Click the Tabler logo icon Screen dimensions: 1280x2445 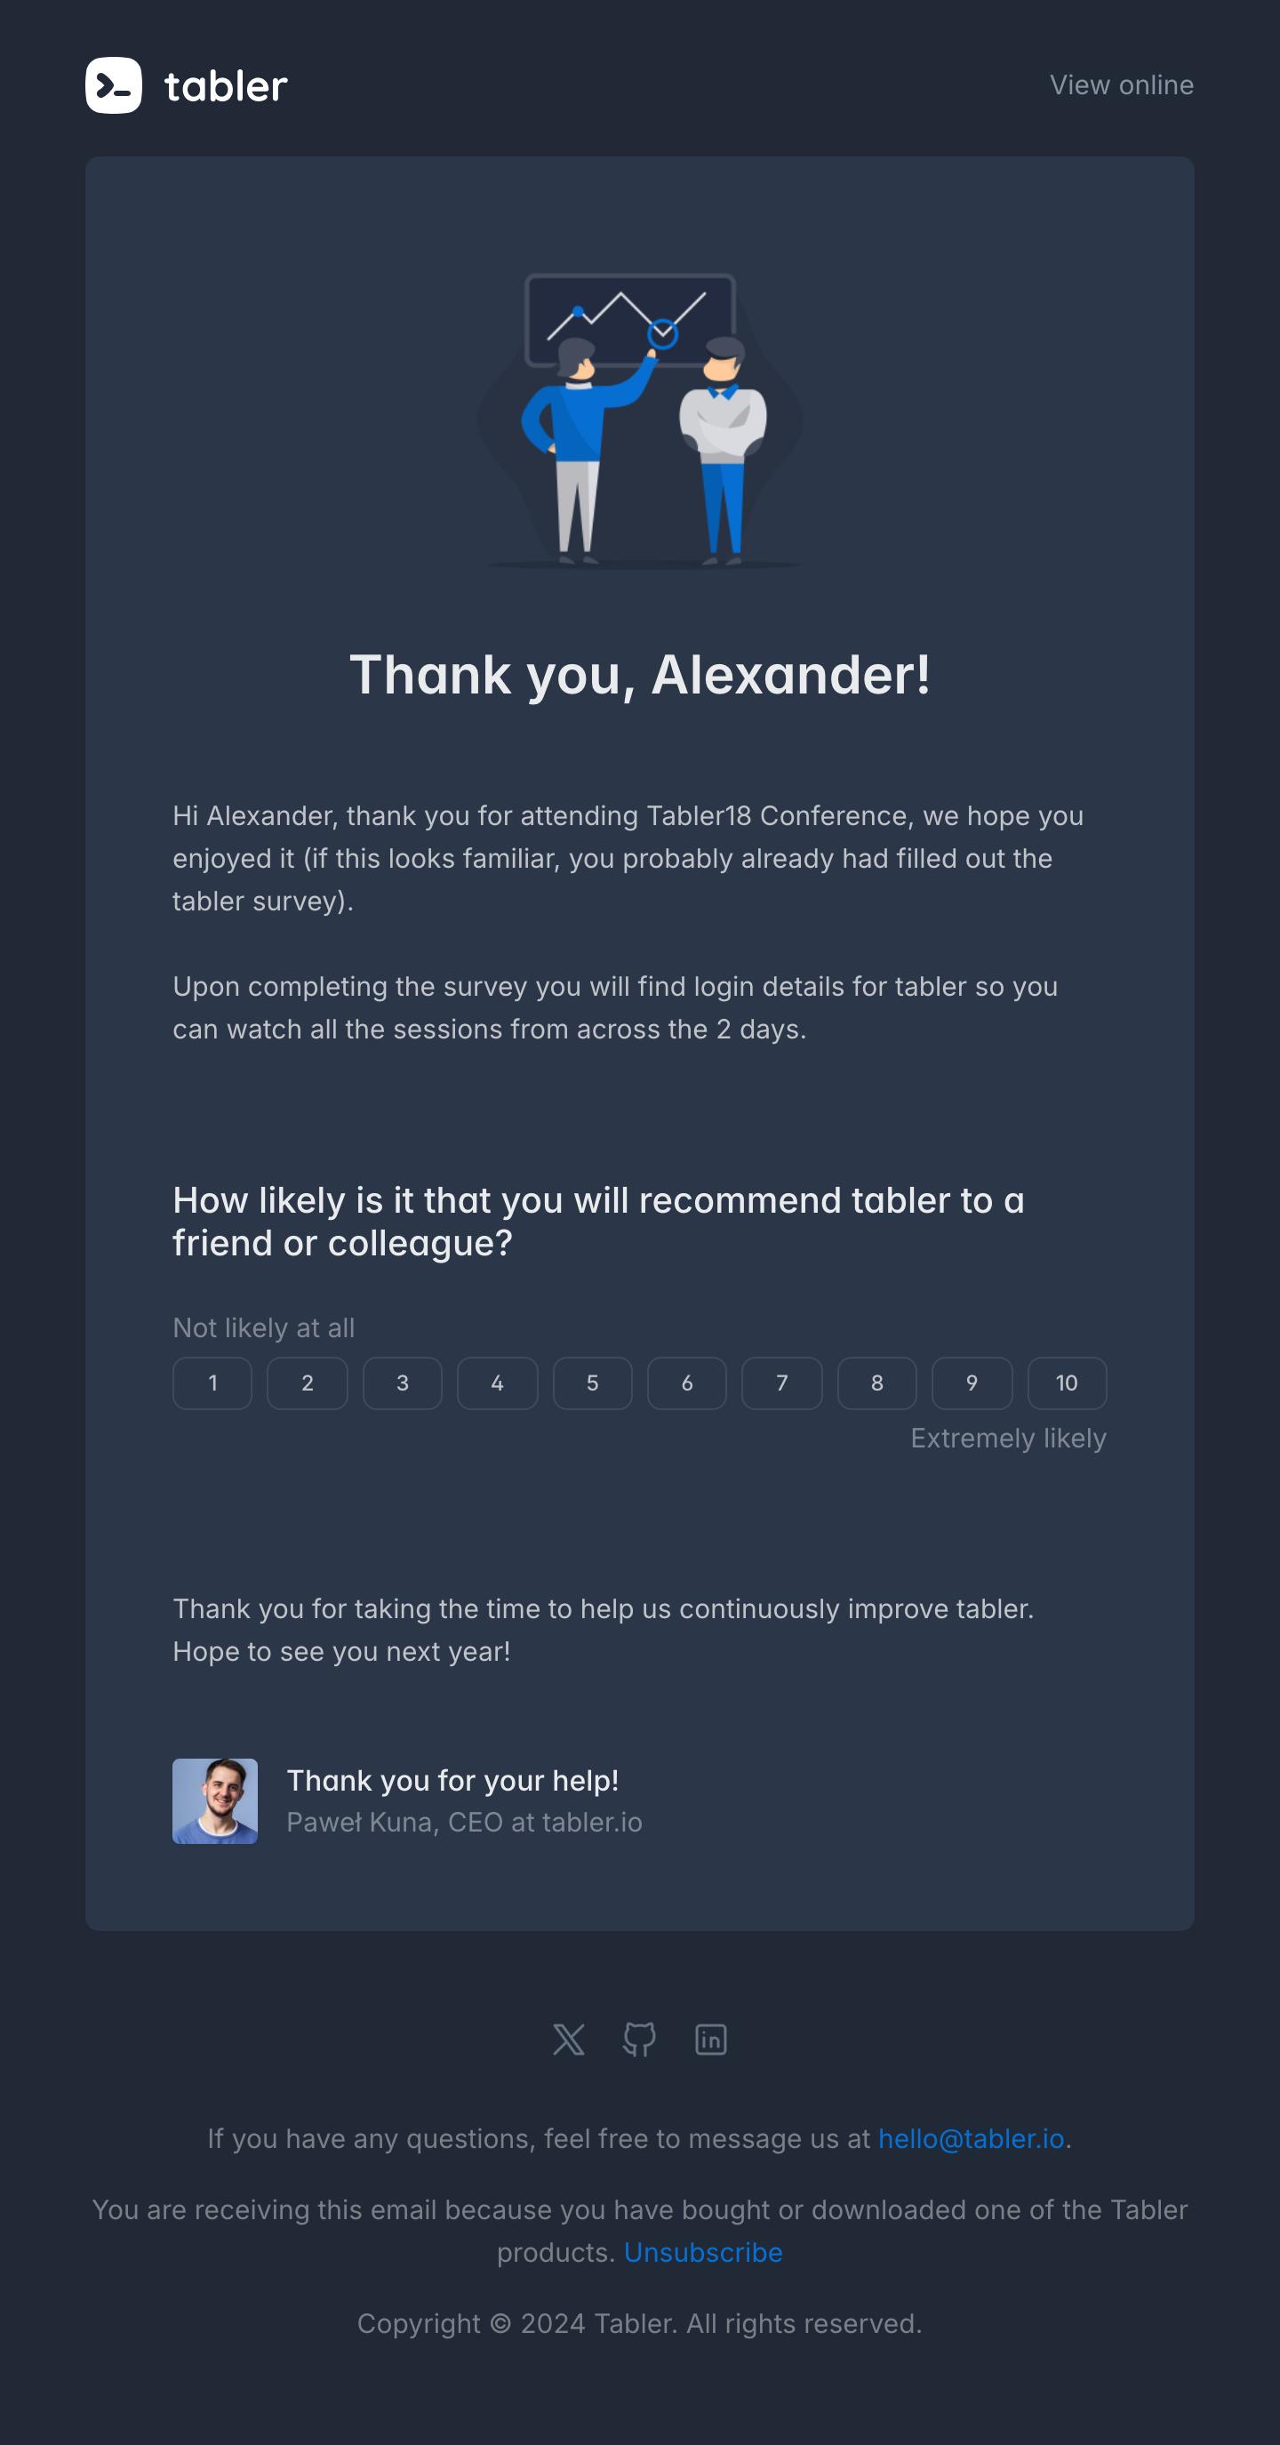point(114,85)
